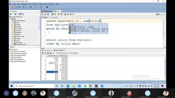Click the Run Script icon in worksheet toolbar
Image resolution: width=175 pixels, height=98 pixels.
point(45,14)
